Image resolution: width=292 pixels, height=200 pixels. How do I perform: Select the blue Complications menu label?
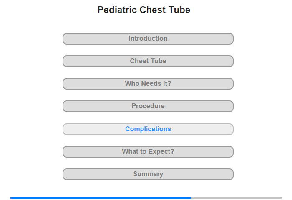148,129
